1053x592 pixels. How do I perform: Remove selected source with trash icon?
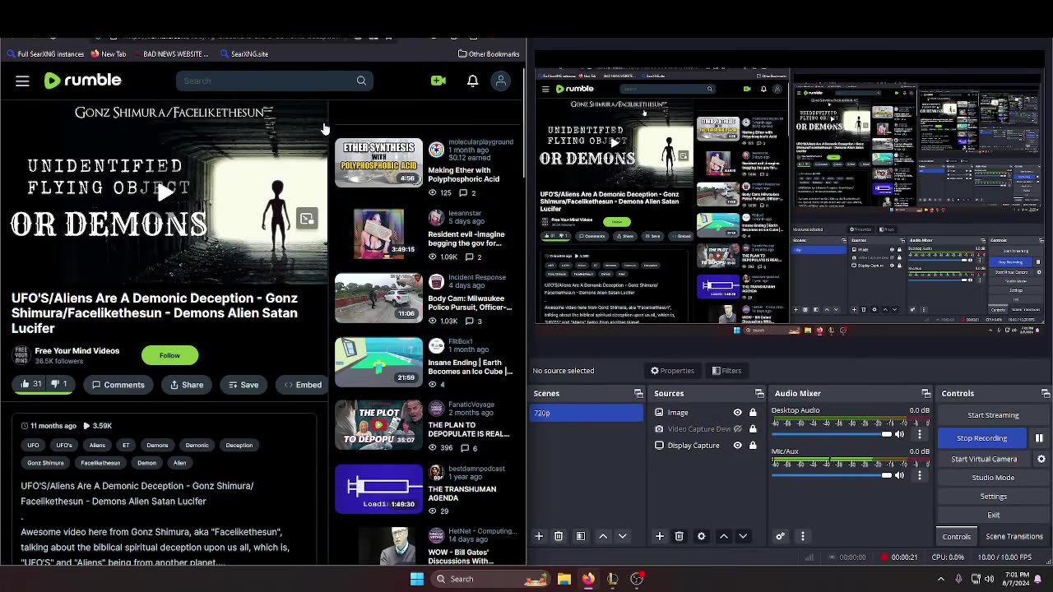coord(680,536)
